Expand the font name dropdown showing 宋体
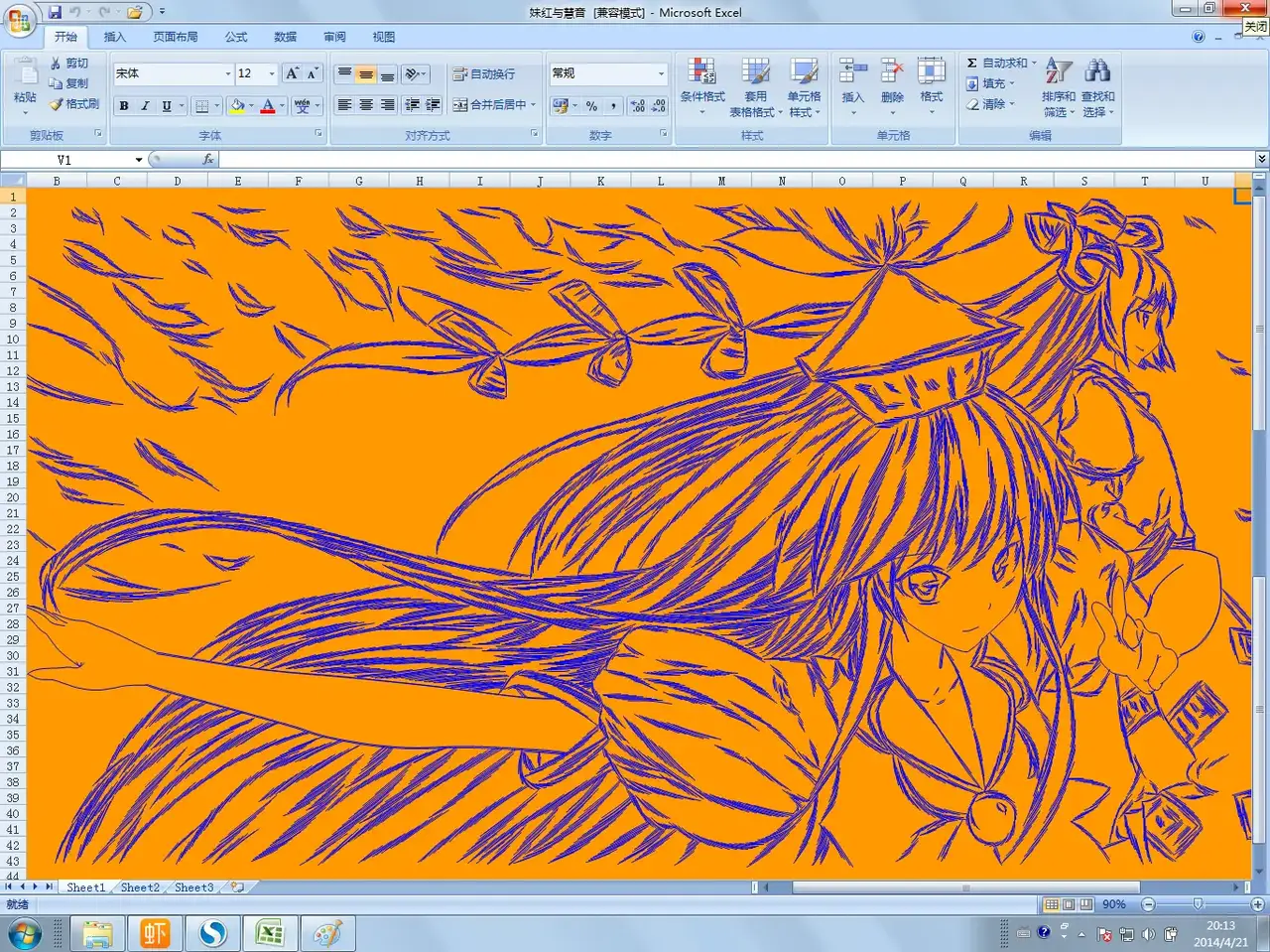1270x952 pixels. click(x=227, y=74)
